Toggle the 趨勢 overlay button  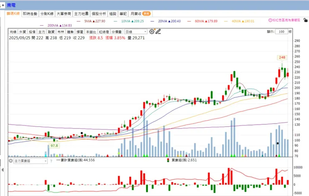click(x=70, y=32)
